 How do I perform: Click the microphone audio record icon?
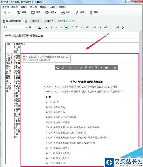tap(123, 27)
